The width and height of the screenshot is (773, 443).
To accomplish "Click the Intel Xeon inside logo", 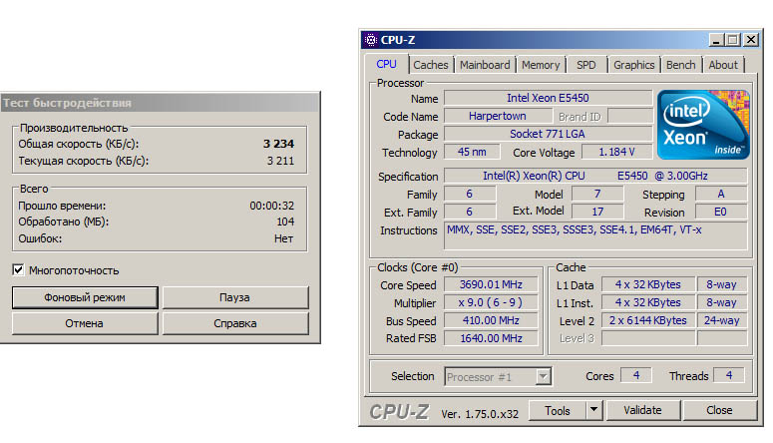I will pyautogui.click(x=703, y=125).
